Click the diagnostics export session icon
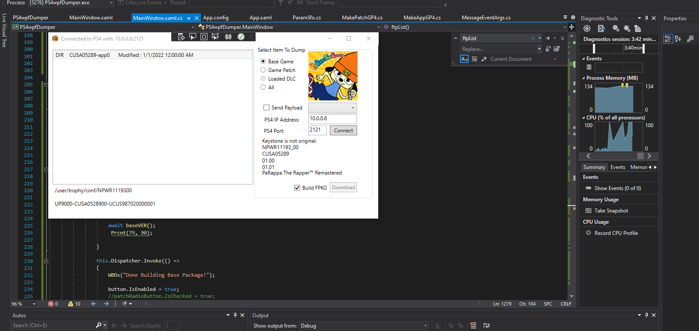Screen dimensions: 699x331 [602, 28]
